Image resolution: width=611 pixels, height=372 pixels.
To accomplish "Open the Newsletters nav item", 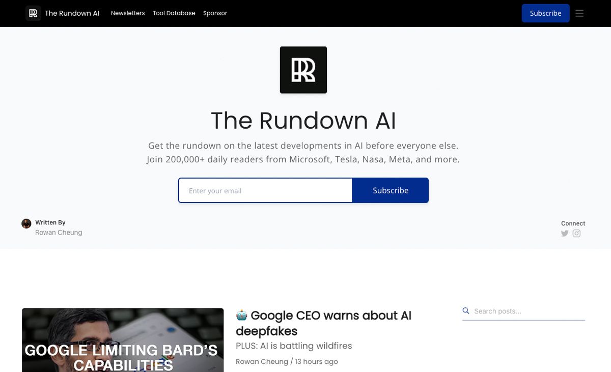I will (x=128, y=13).
